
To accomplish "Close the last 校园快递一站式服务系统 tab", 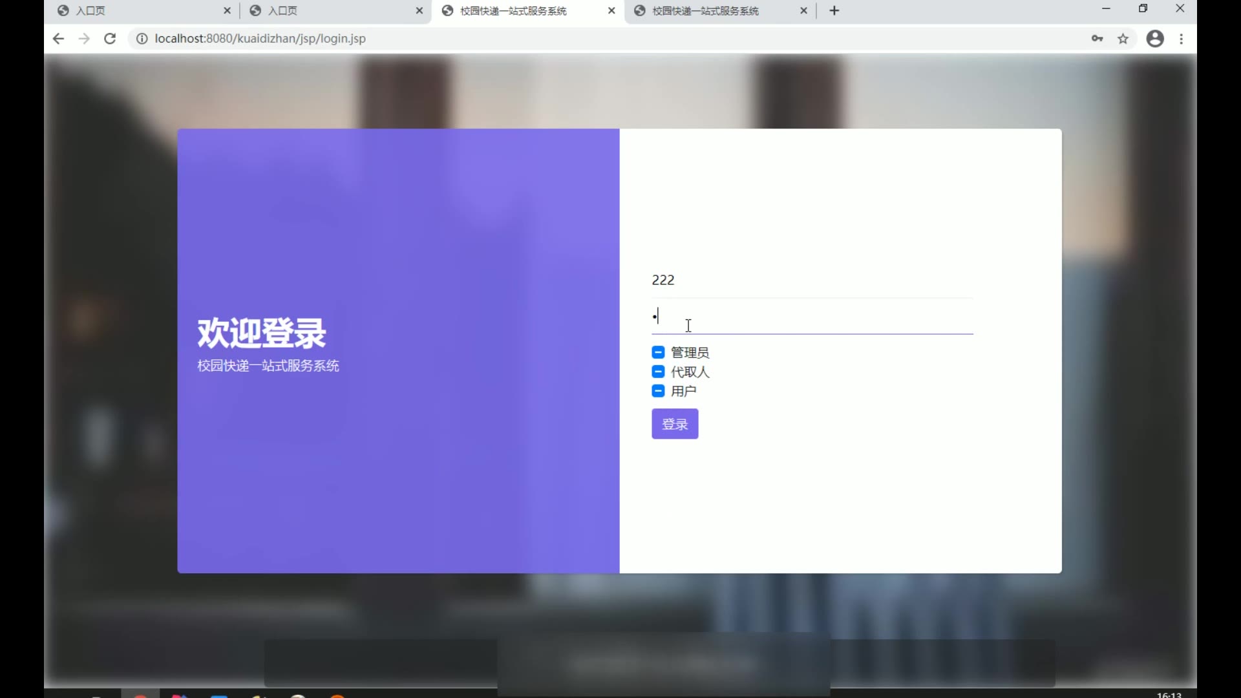I will [x=804, y=10].
